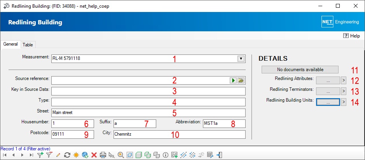The width and height of the screenshot is (365, 160).
Task: Click the City field Chemnitz
Action: pyautogui.click(x=179, y=134)
